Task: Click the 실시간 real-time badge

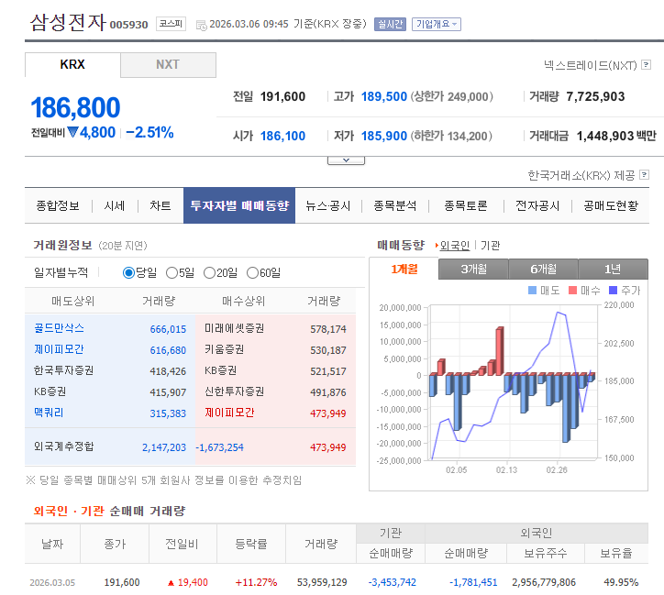Action: (x=389, y=24)
